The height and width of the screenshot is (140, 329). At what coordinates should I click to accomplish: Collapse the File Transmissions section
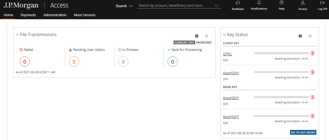[x=17, y=35]
